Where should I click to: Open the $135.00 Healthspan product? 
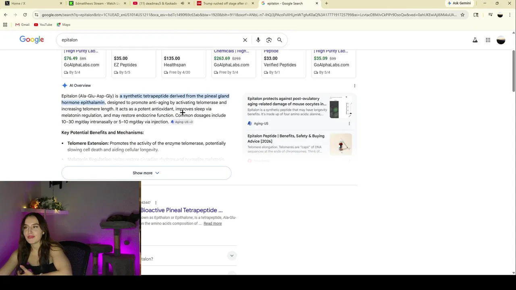[x=183, y=63]
